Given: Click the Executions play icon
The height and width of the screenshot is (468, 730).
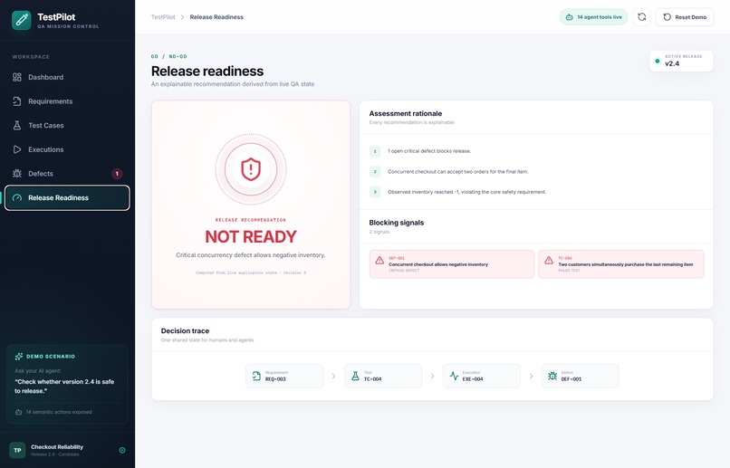Looking at the screenshot, I should [x=17, y=149].
